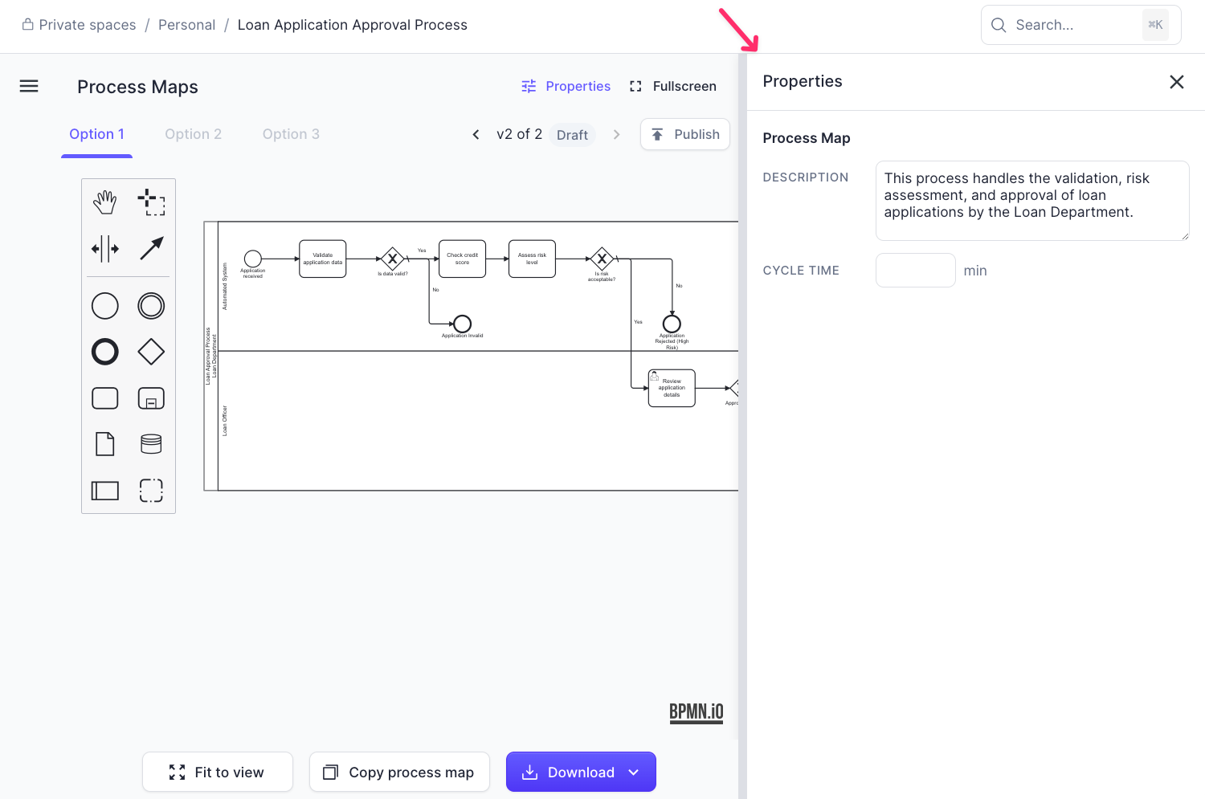1205x799 pixels.
Task: Pick the Start Event circle shape
Action: 105,306
